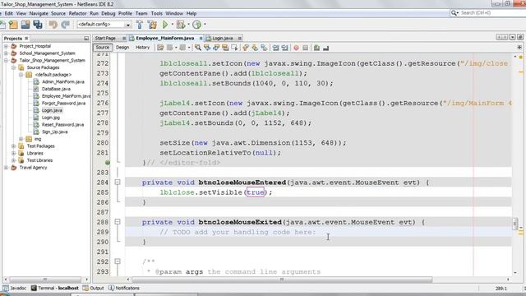This screenshot has width=526, height=296.
Task: Open the document list dropdown arrow
Action: pyautogui.click(x=512, y=37)
